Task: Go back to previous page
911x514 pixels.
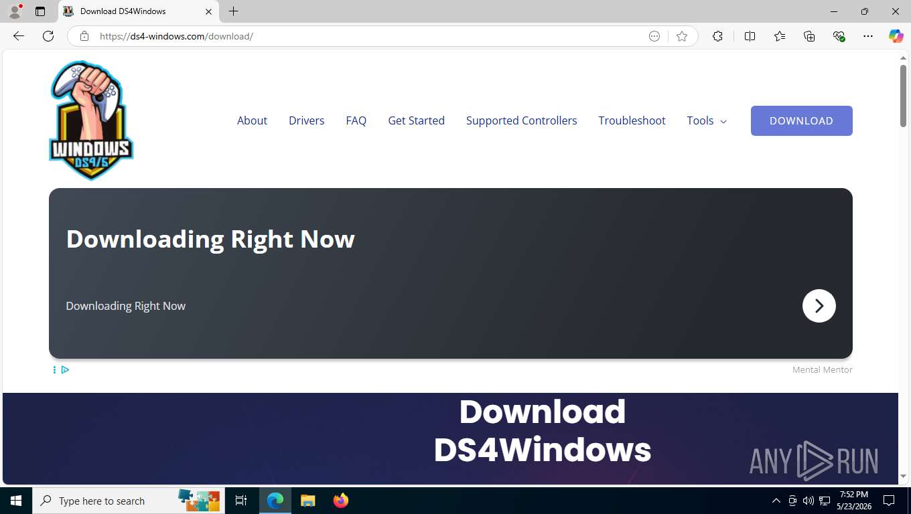Action: tap(19, 36)
